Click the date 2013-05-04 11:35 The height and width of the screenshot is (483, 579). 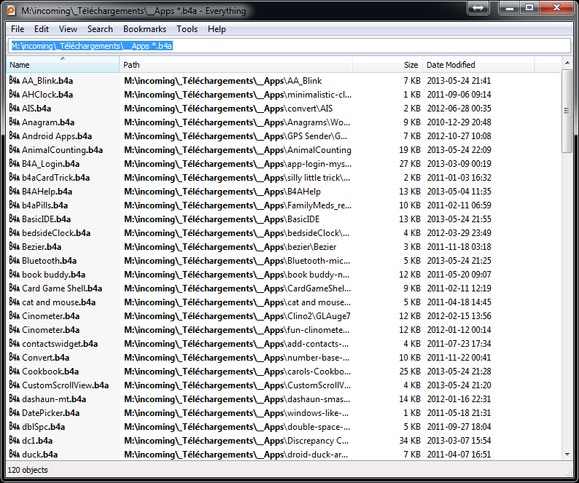(x=459, y=192)
